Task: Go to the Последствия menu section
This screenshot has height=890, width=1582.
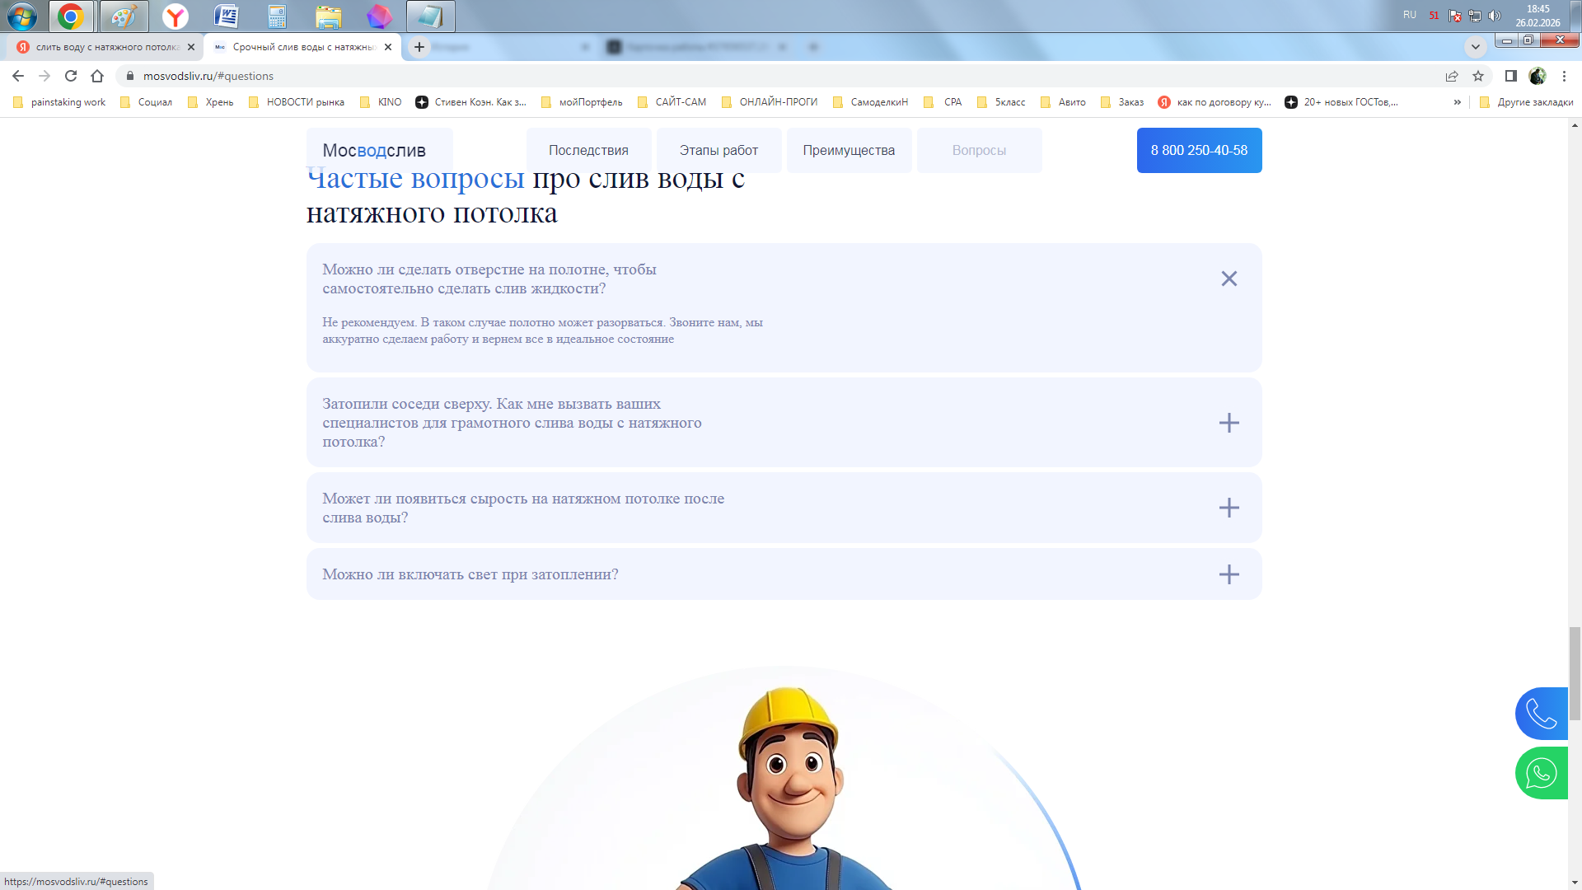Action: [x=588, y=150]
